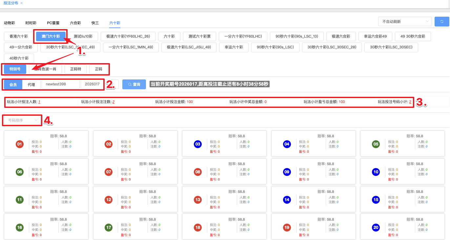
Task: Click the red number 01 ball
Action: [x=19, y=144]
